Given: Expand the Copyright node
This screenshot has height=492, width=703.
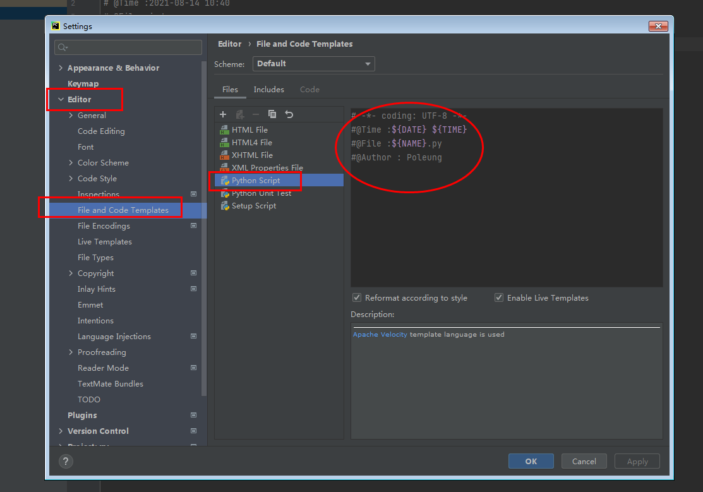Looking at the screenshot, I should click(x=71, y=273).
